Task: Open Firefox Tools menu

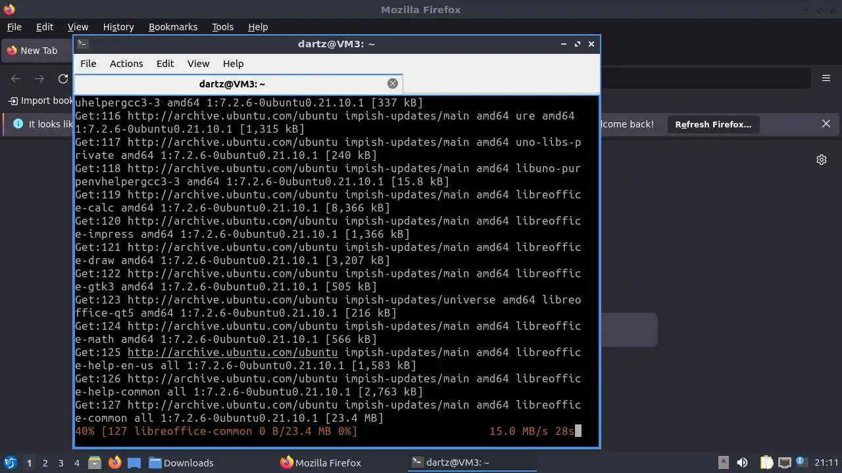Action: 222,27
